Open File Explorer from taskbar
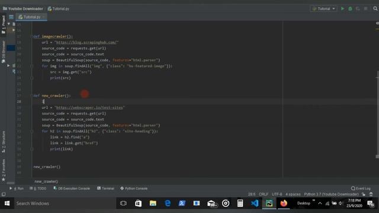The image size is (379, 213). 153,204
